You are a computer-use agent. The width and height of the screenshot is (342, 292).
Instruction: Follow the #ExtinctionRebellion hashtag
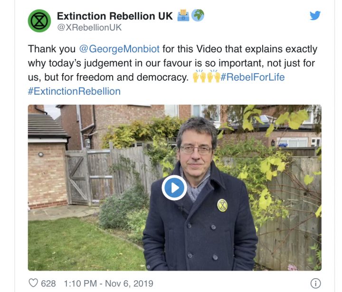[x=74, y=91]
